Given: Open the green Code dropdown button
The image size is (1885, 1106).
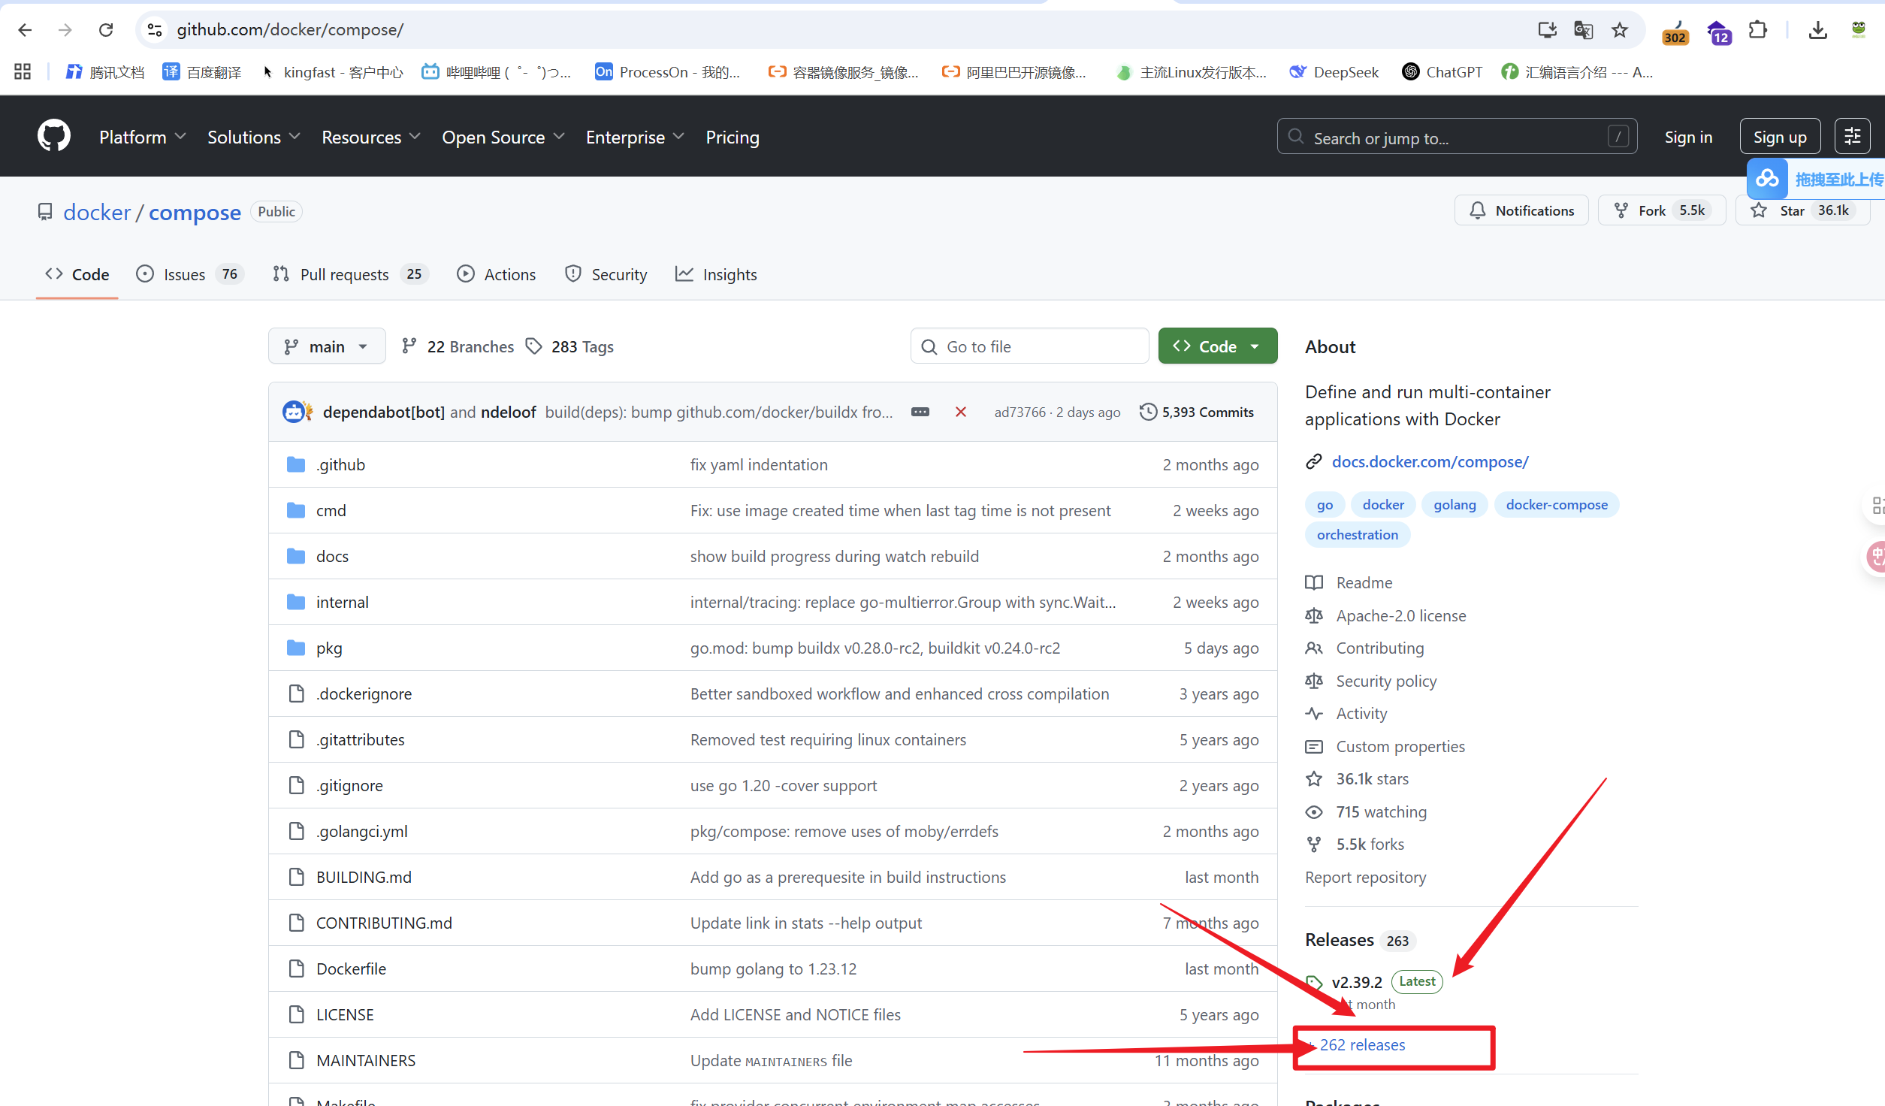Looking at the screenshot, I should coord(1217,346).
